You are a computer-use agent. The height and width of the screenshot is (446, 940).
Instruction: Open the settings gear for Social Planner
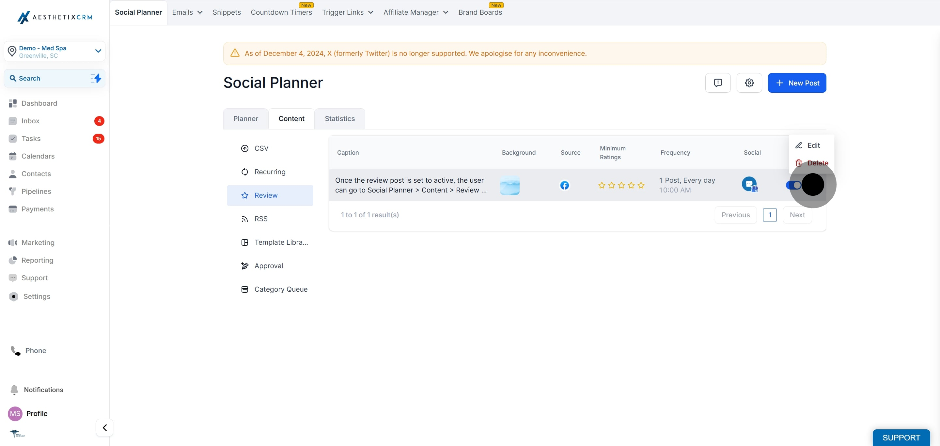tap(749, 83)
